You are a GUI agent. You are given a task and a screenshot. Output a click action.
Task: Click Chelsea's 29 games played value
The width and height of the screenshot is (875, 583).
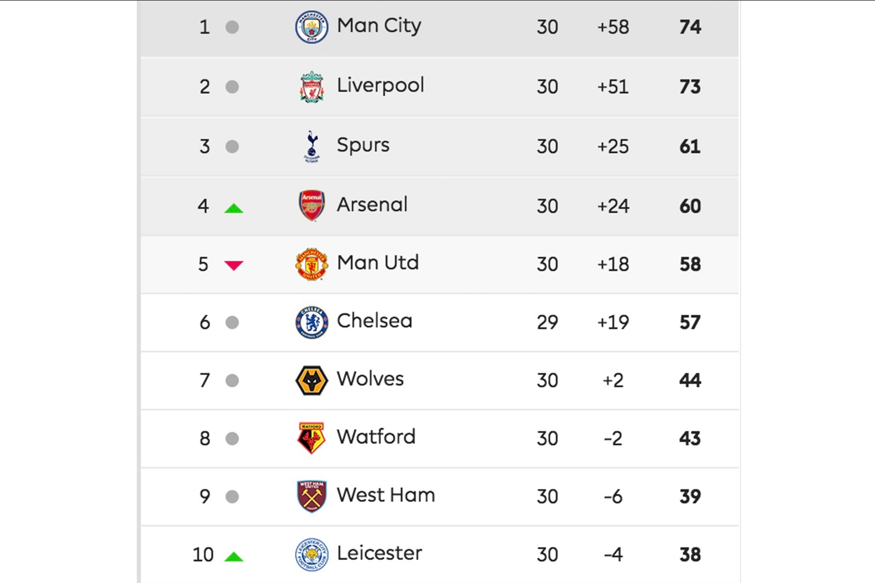pyautogui.click(x=547, y=322)
